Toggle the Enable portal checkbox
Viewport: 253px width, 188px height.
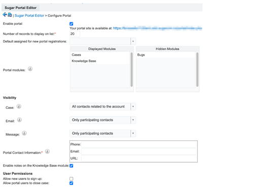pyautogui.click(x=71, y=24)
